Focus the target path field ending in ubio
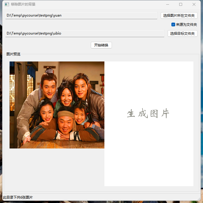The width and height of the screenshot is (203, 203). [x=85, y=34]
